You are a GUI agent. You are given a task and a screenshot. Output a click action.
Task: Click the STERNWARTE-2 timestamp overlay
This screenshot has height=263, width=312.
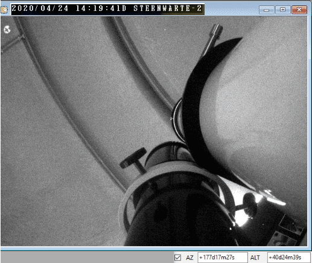pyautogui.click(x=108, y=9)
